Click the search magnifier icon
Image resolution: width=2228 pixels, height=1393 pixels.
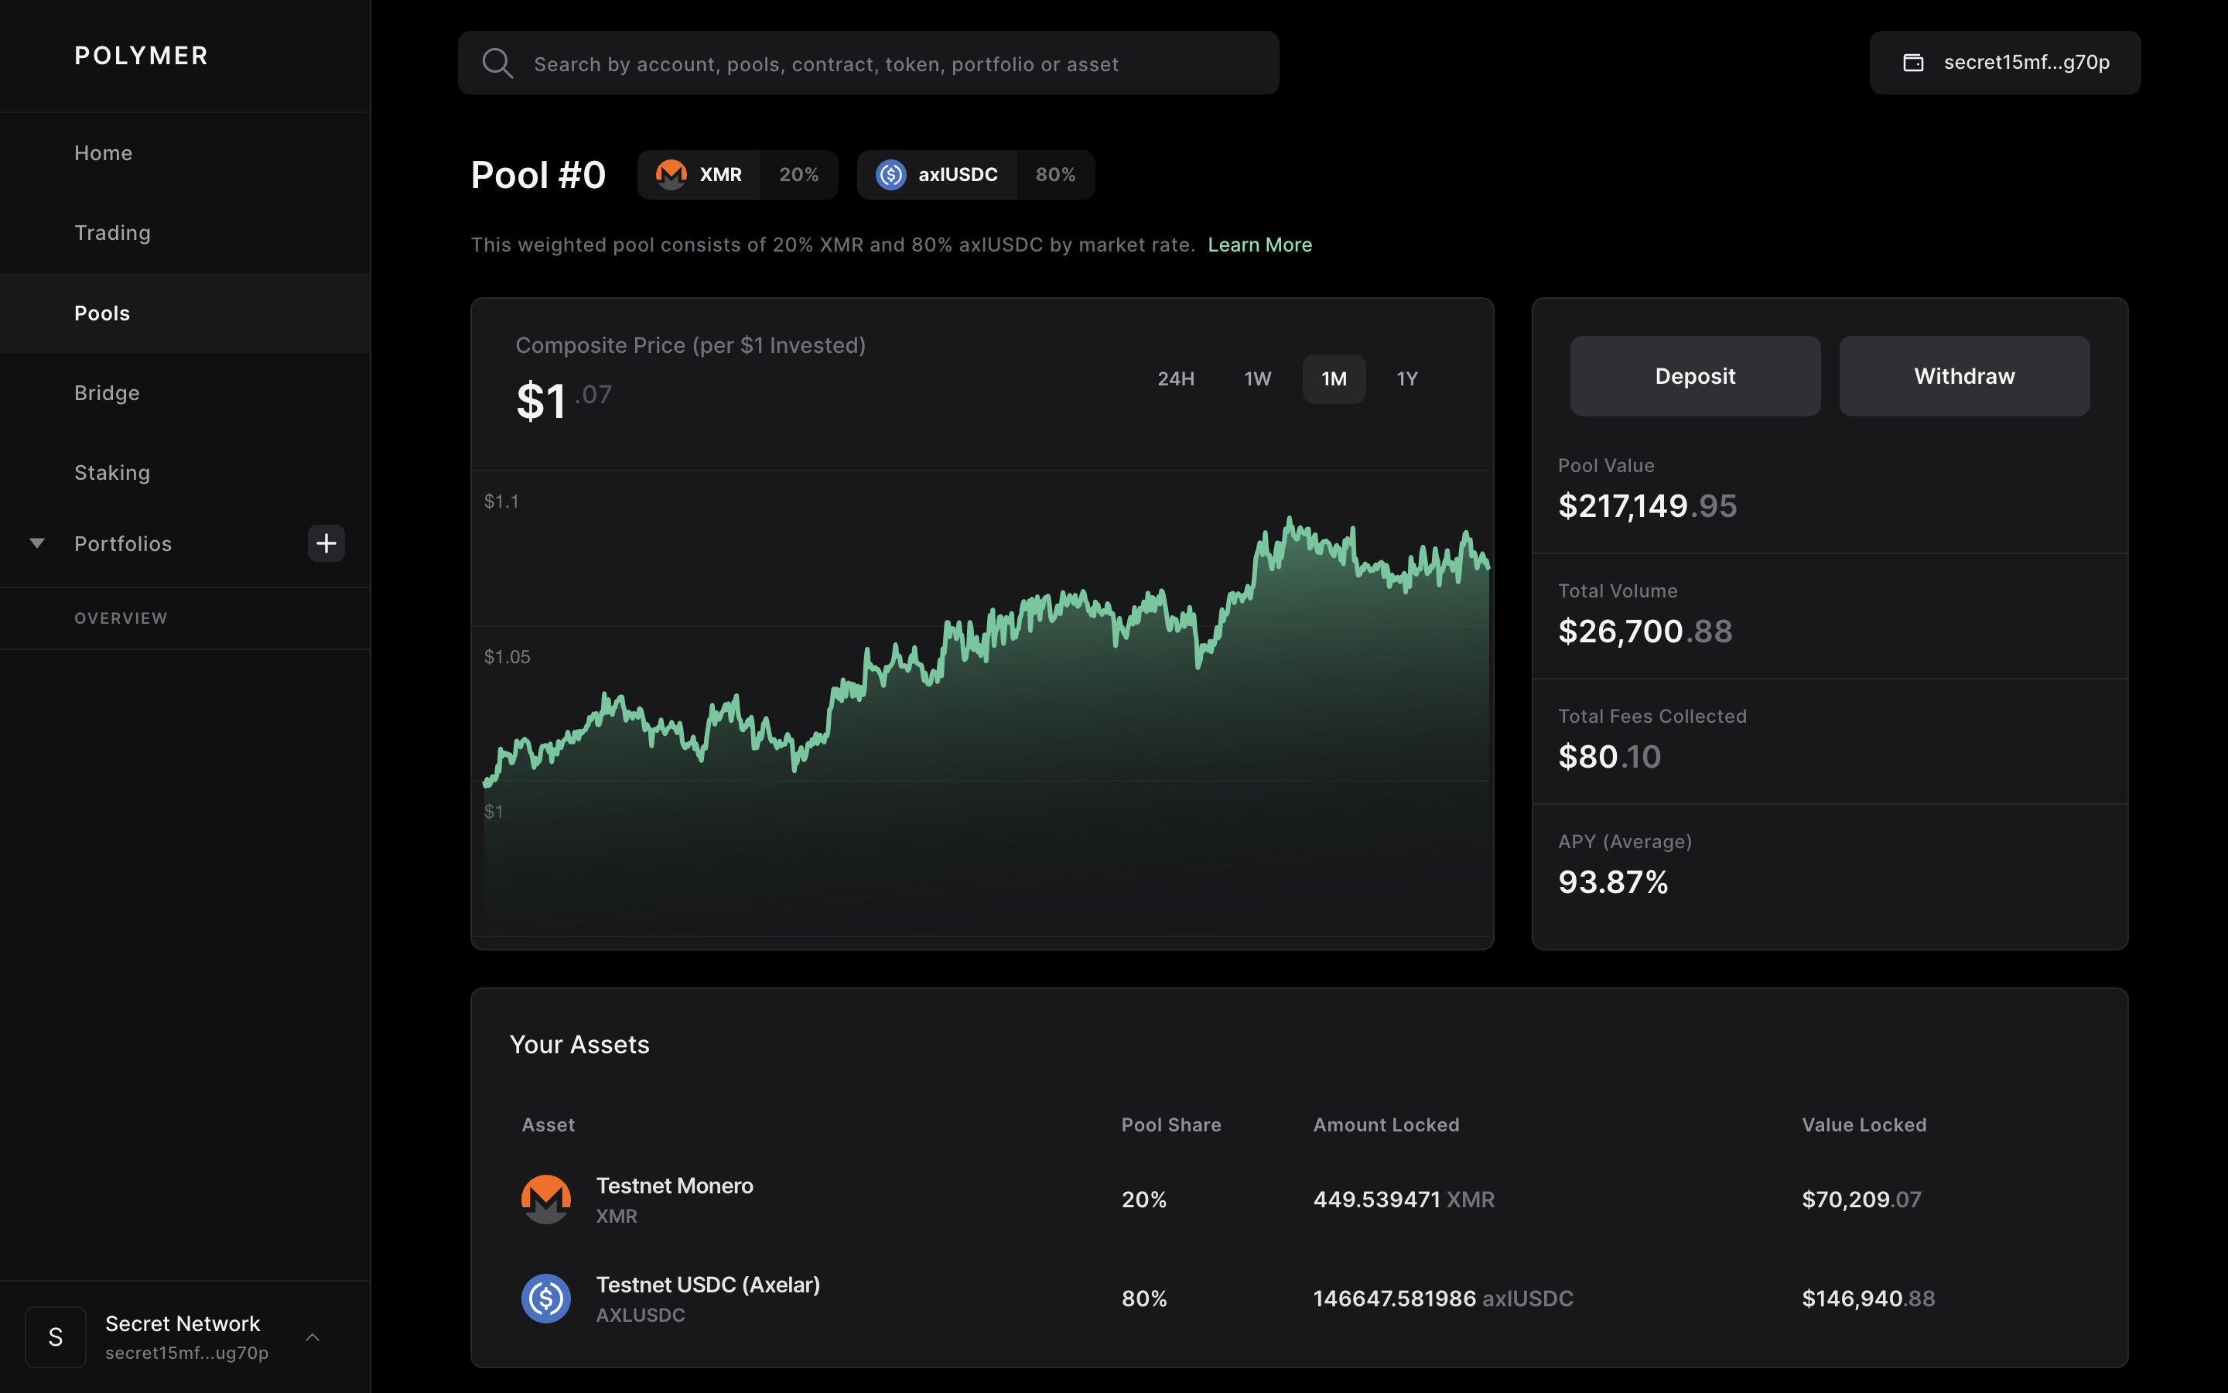[497, 63]
